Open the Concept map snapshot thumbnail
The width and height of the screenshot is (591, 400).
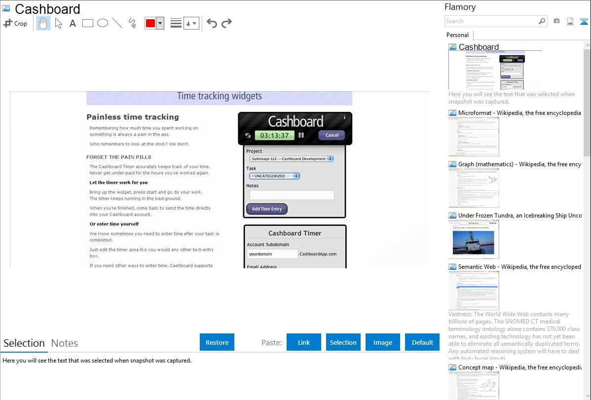(474, 386)
